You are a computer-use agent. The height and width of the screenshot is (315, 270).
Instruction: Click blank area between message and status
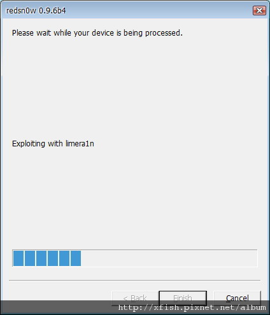pyautogui.click(x=135, y=88)
